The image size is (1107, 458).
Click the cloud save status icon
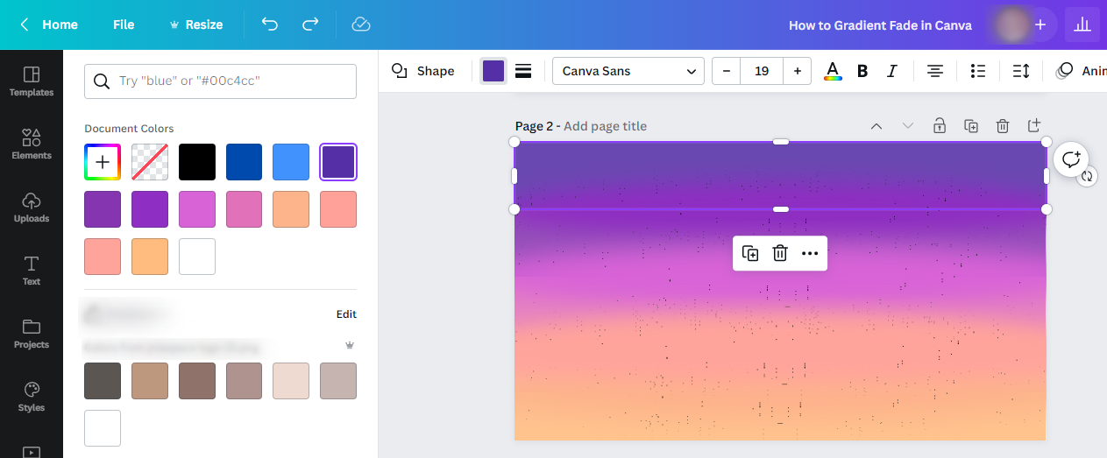pos(361,25)
